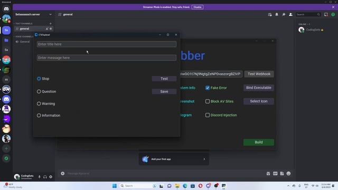Collapse the Text Channels category
Viewport: 338px width, 190px height.
[x=23, y=23]
